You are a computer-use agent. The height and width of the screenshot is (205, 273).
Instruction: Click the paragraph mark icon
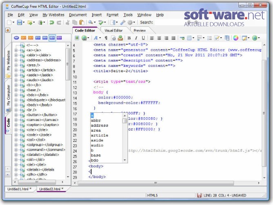(106, 38)
